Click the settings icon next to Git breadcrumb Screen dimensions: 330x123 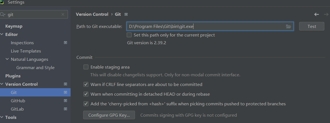tap(126, 14)
